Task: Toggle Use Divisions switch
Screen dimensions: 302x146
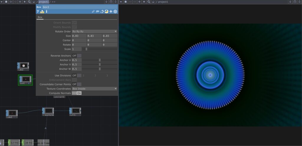Action: [77, 75]
